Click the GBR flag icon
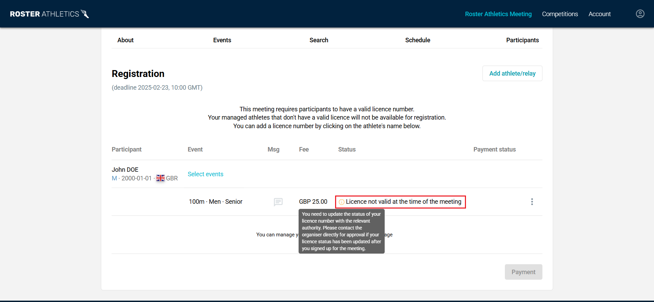Screen dimensions: 654x302 tap(160, 178)
